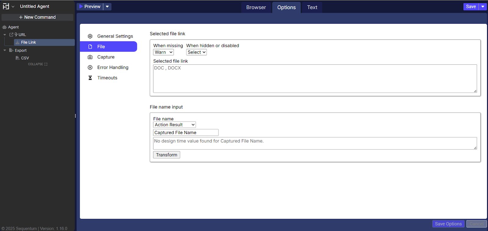This screenshot has width=488, height=231.
Task: Switch to the Text tab
Action: point(312,7)
